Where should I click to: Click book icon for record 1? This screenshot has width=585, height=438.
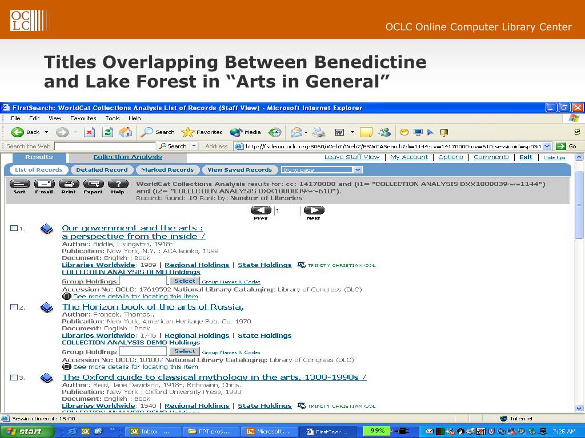click(47, 228)
